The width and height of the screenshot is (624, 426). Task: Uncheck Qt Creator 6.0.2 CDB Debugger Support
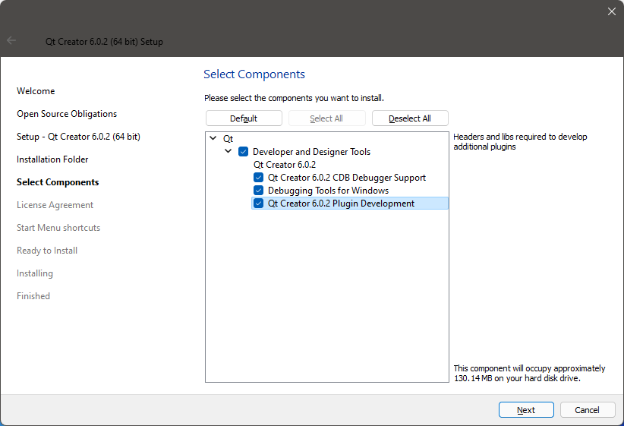[258, 178]
